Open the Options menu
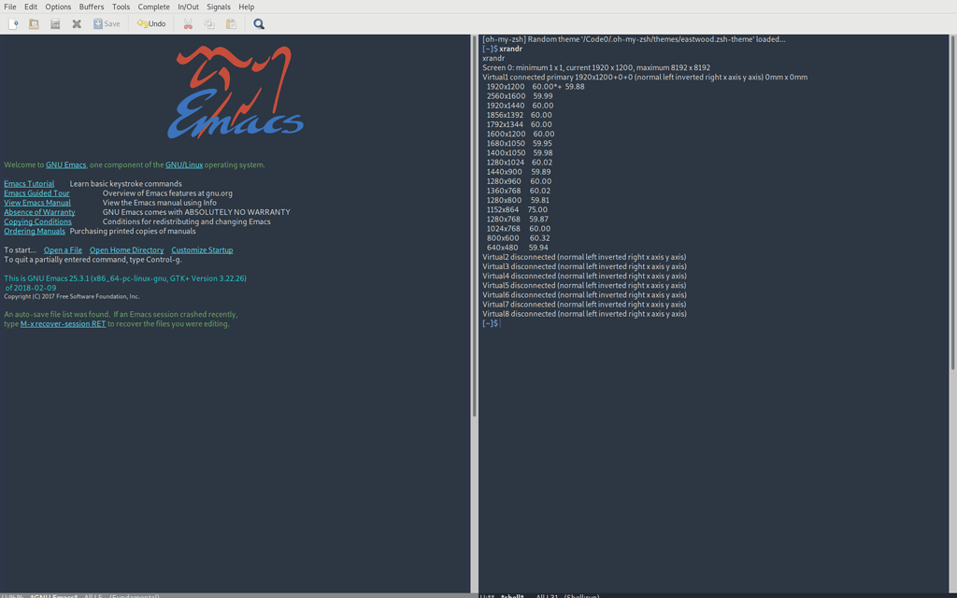The width and height of the screenshot is (957, 598). 58,7
